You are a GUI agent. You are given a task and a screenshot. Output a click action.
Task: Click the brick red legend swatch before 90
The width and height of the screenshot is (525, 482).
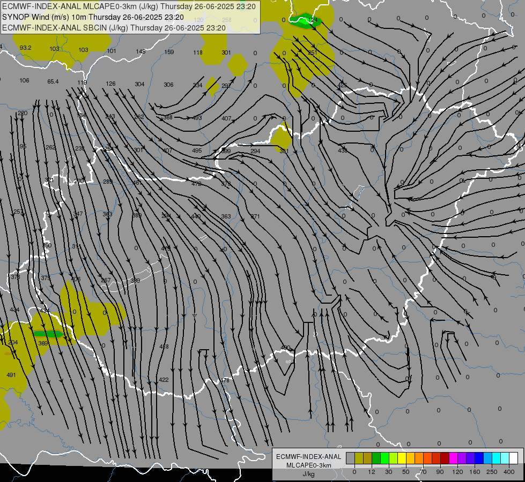pos(437,458)
